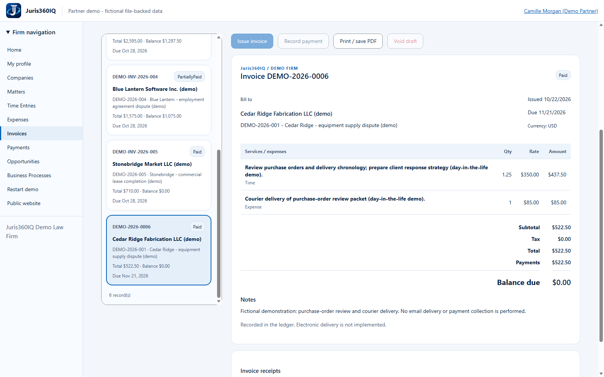
Task: Click the "6 record(s)" count text
Action: 120,295
